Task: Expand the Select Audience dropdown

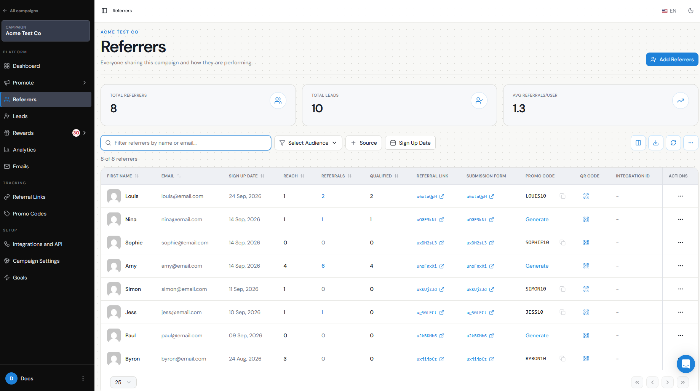Action: click(x=308, y=143)
